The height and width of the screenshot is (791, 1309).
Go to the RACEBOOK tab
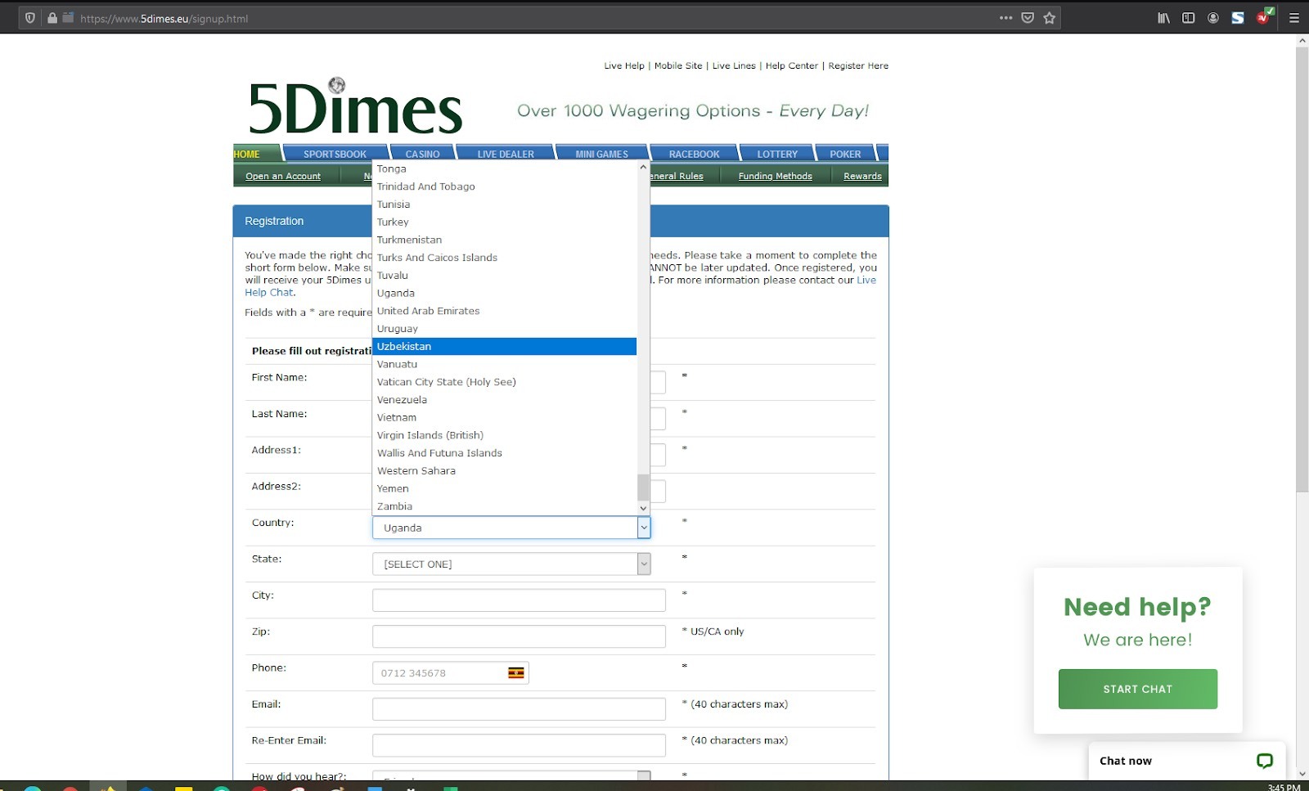pos(694,154)
